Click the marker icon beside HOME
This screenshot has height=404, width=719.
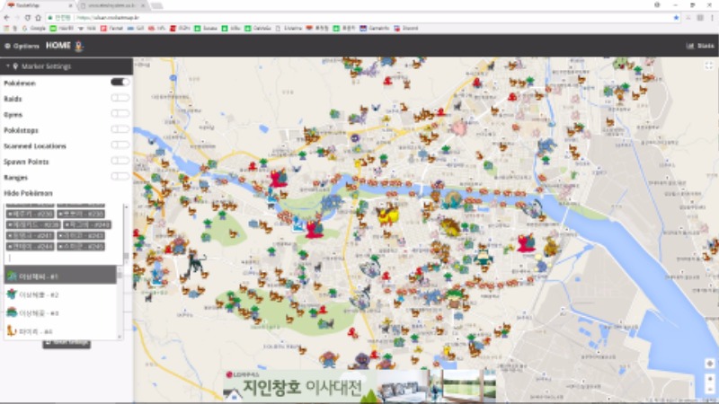point(79,46)
